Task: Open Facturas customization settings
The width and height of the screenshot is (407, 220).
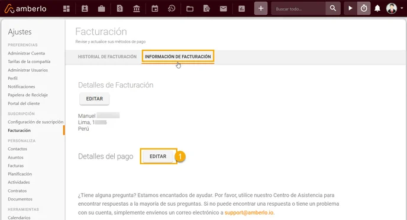Action: point(15,166)
